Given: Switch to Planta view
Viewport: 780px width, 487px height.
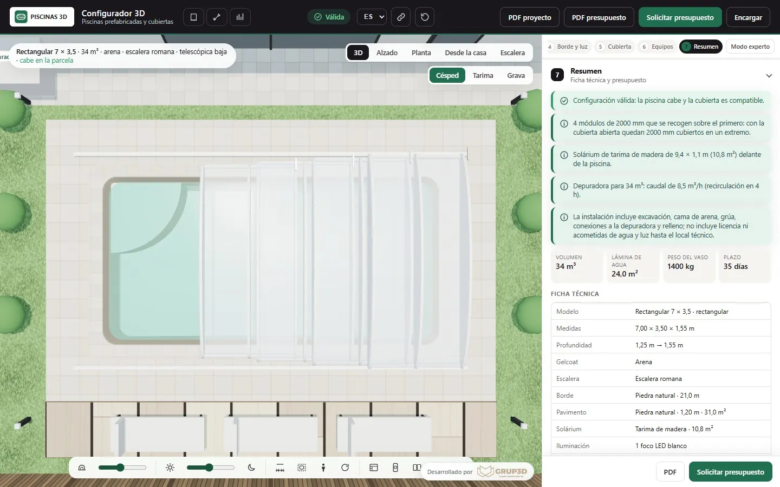Looking at the screenshot, I should 421,53.
